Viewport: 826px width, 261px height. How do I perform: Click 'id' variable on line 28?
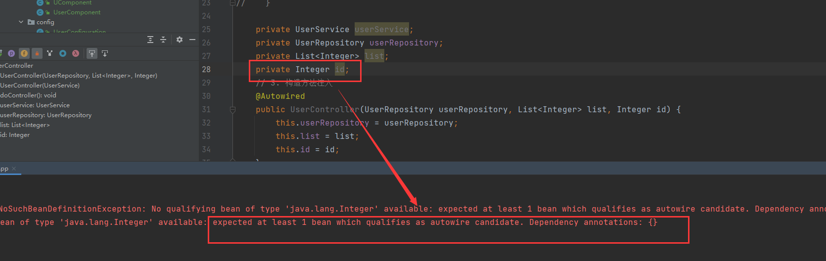pos(339,70)
